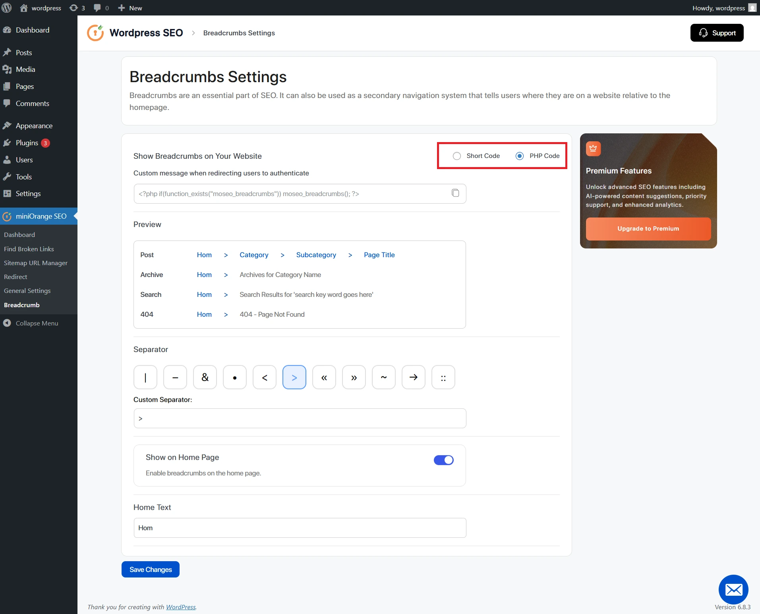Switch to General Settings in sidebar
760x614 pixels.
[x=27, y=291]
